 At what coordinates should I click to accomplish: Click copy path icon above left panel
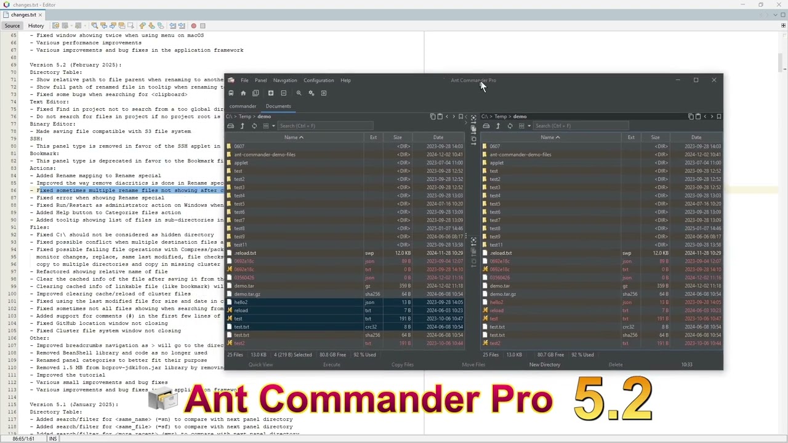point(433,116)
